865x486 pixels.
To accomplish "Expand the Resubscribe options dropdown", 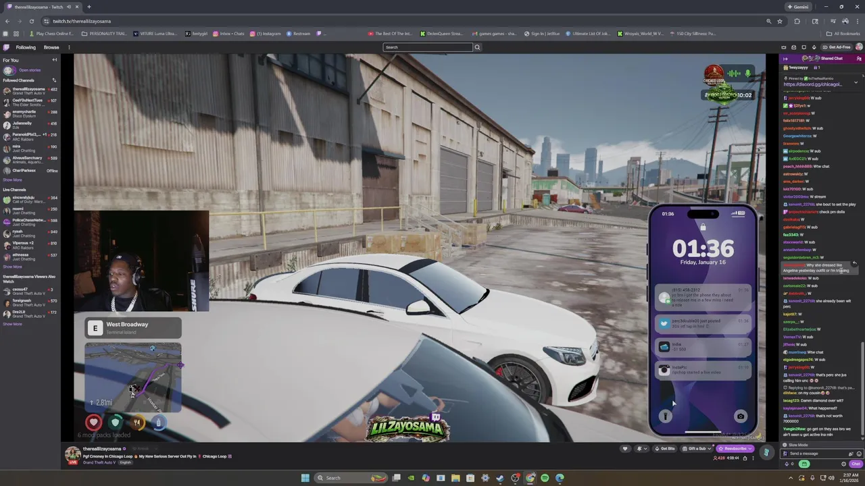I will (749, 449).
